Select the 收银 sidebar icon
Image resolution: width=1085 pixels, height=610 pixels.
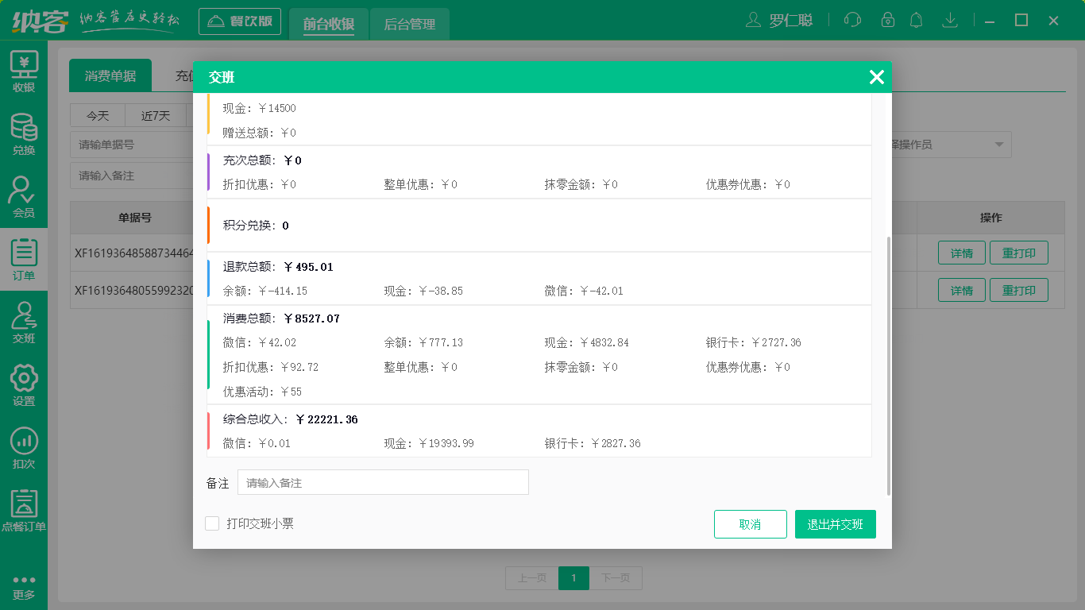[24, 71]
